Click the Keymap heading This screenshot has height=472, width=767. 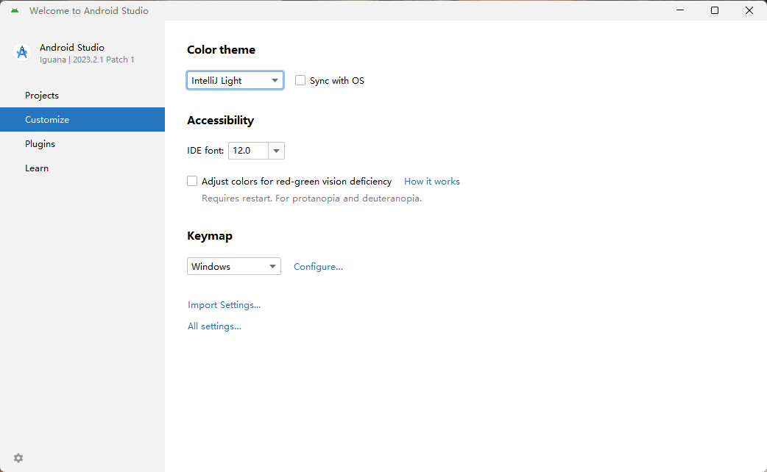(x=209, y=236)
